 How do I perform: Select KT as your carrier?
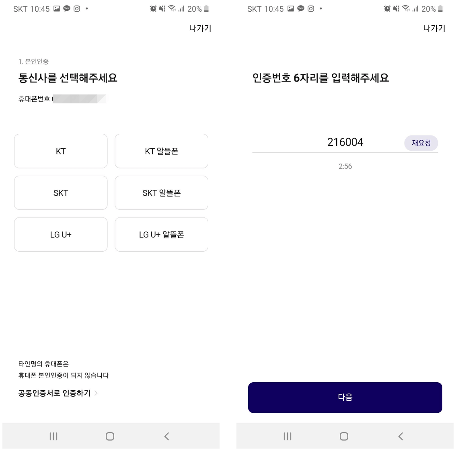[x=60, y=151]
